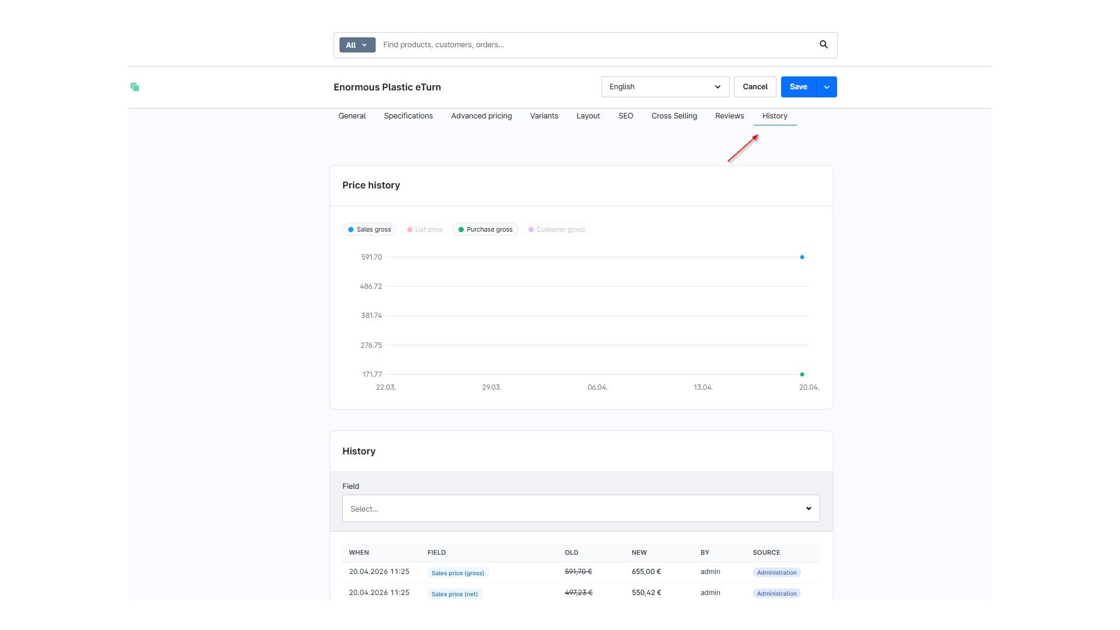
Task: Click the Sales price (gross) field tag
Action: click(x=458, y=573)
